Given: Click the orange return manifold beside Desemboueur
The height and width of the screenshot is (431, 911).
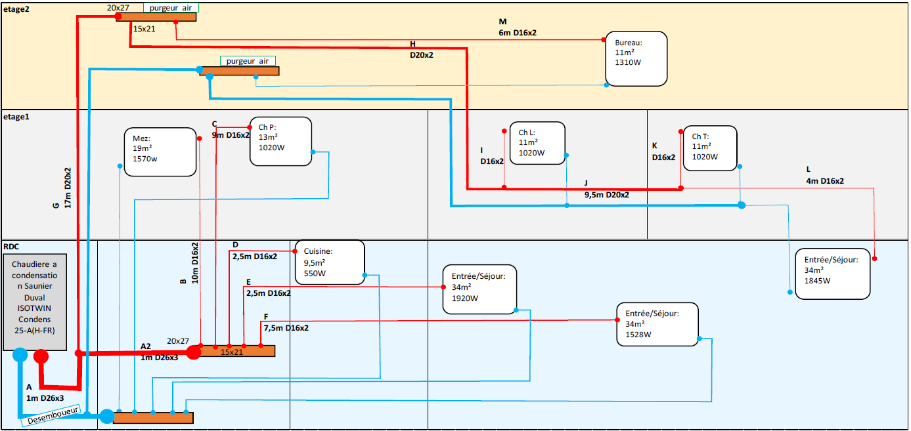Looking at the screenshot, I should [x=153, y=417].
